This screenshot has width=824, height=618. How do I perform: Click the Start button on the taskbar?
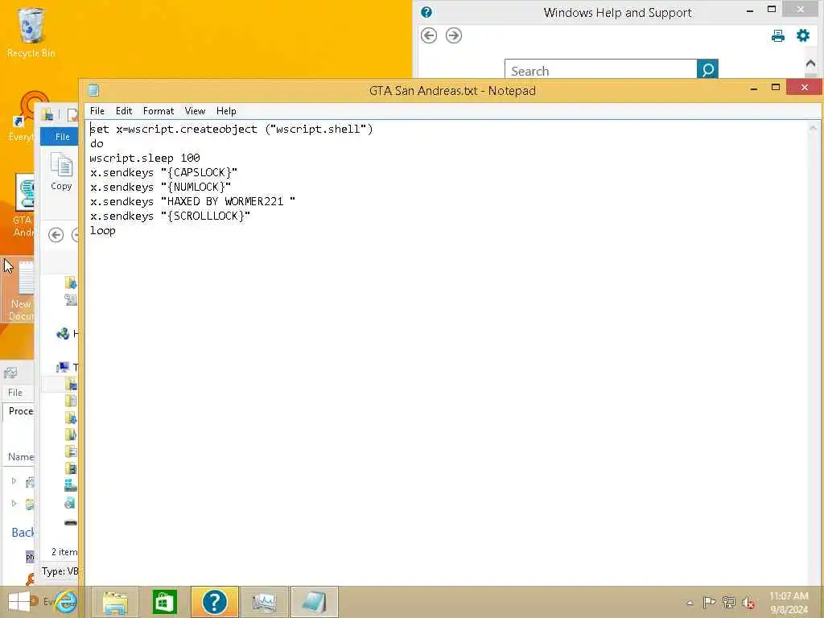click(19, 602)
